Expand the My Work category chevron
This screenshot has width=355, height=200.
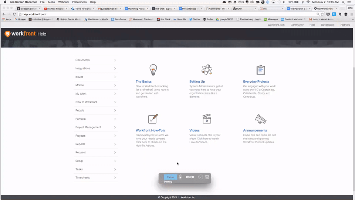(x=115, y=94)
